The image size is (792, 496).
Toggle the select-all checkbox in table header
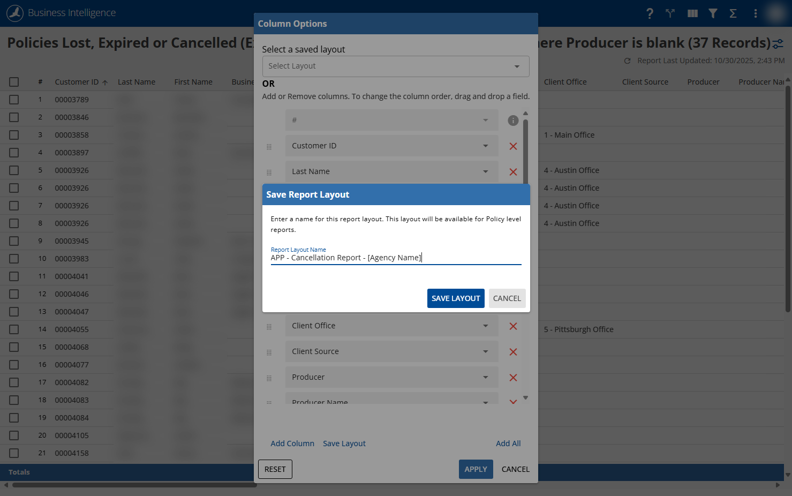pyautogui.click(x=14, y=82)
